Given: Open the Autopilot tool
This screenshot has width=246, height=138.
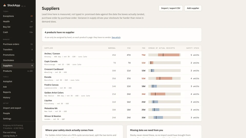Looking at the screenshot, I should pos(18,81).
